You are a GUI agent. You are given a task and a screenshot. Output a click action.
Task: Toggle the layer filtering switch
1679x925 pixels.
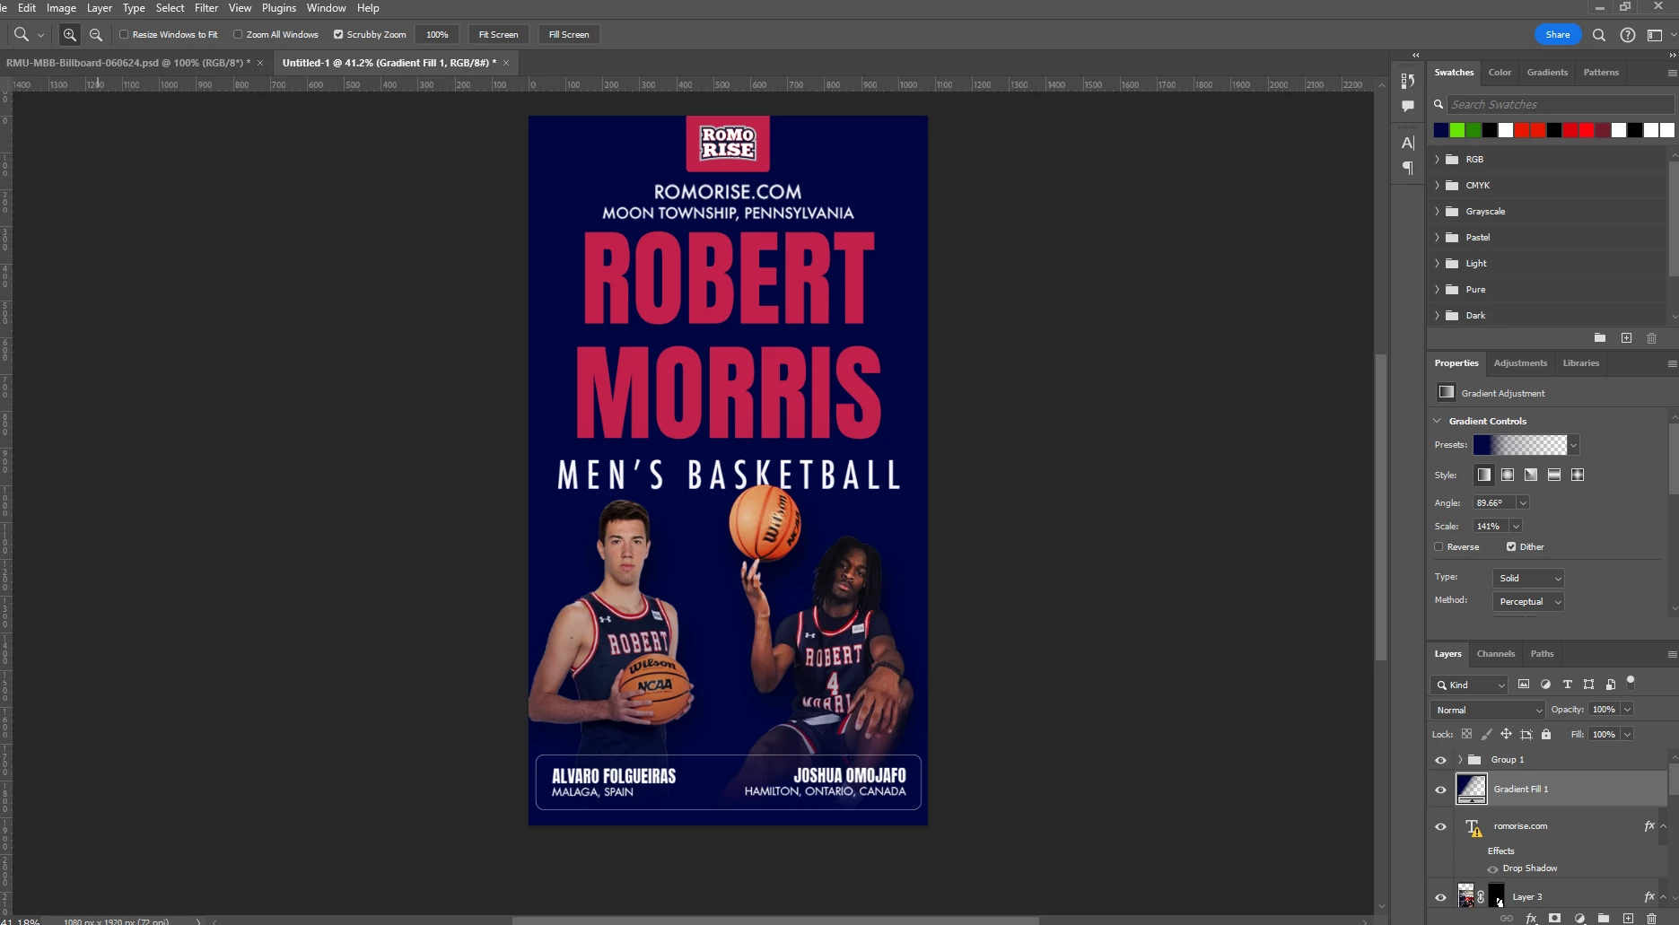1631,682
